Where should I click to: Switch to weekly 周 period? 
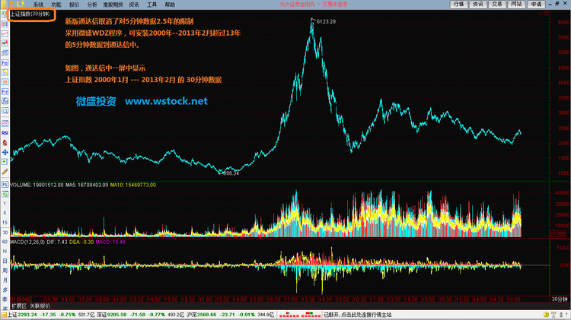pyautogui.click(x=5, y=271)
